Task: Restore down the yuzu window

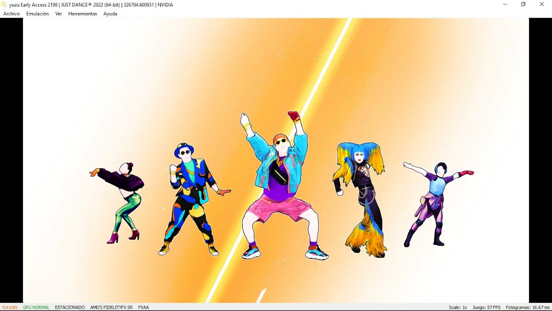Action: coord(523,4)
